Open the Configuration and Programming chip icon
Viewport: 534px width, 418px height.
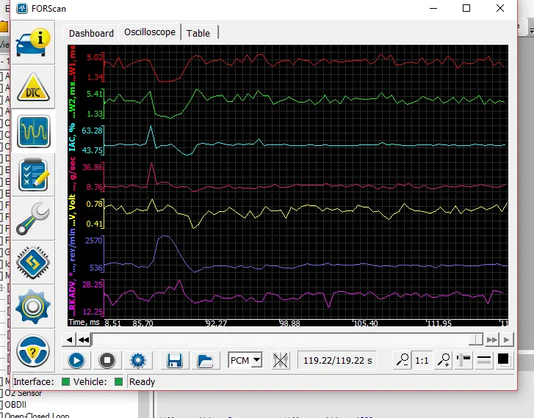33,263
